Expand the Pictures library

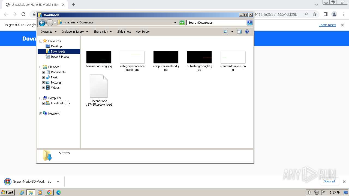pos(43,82)
